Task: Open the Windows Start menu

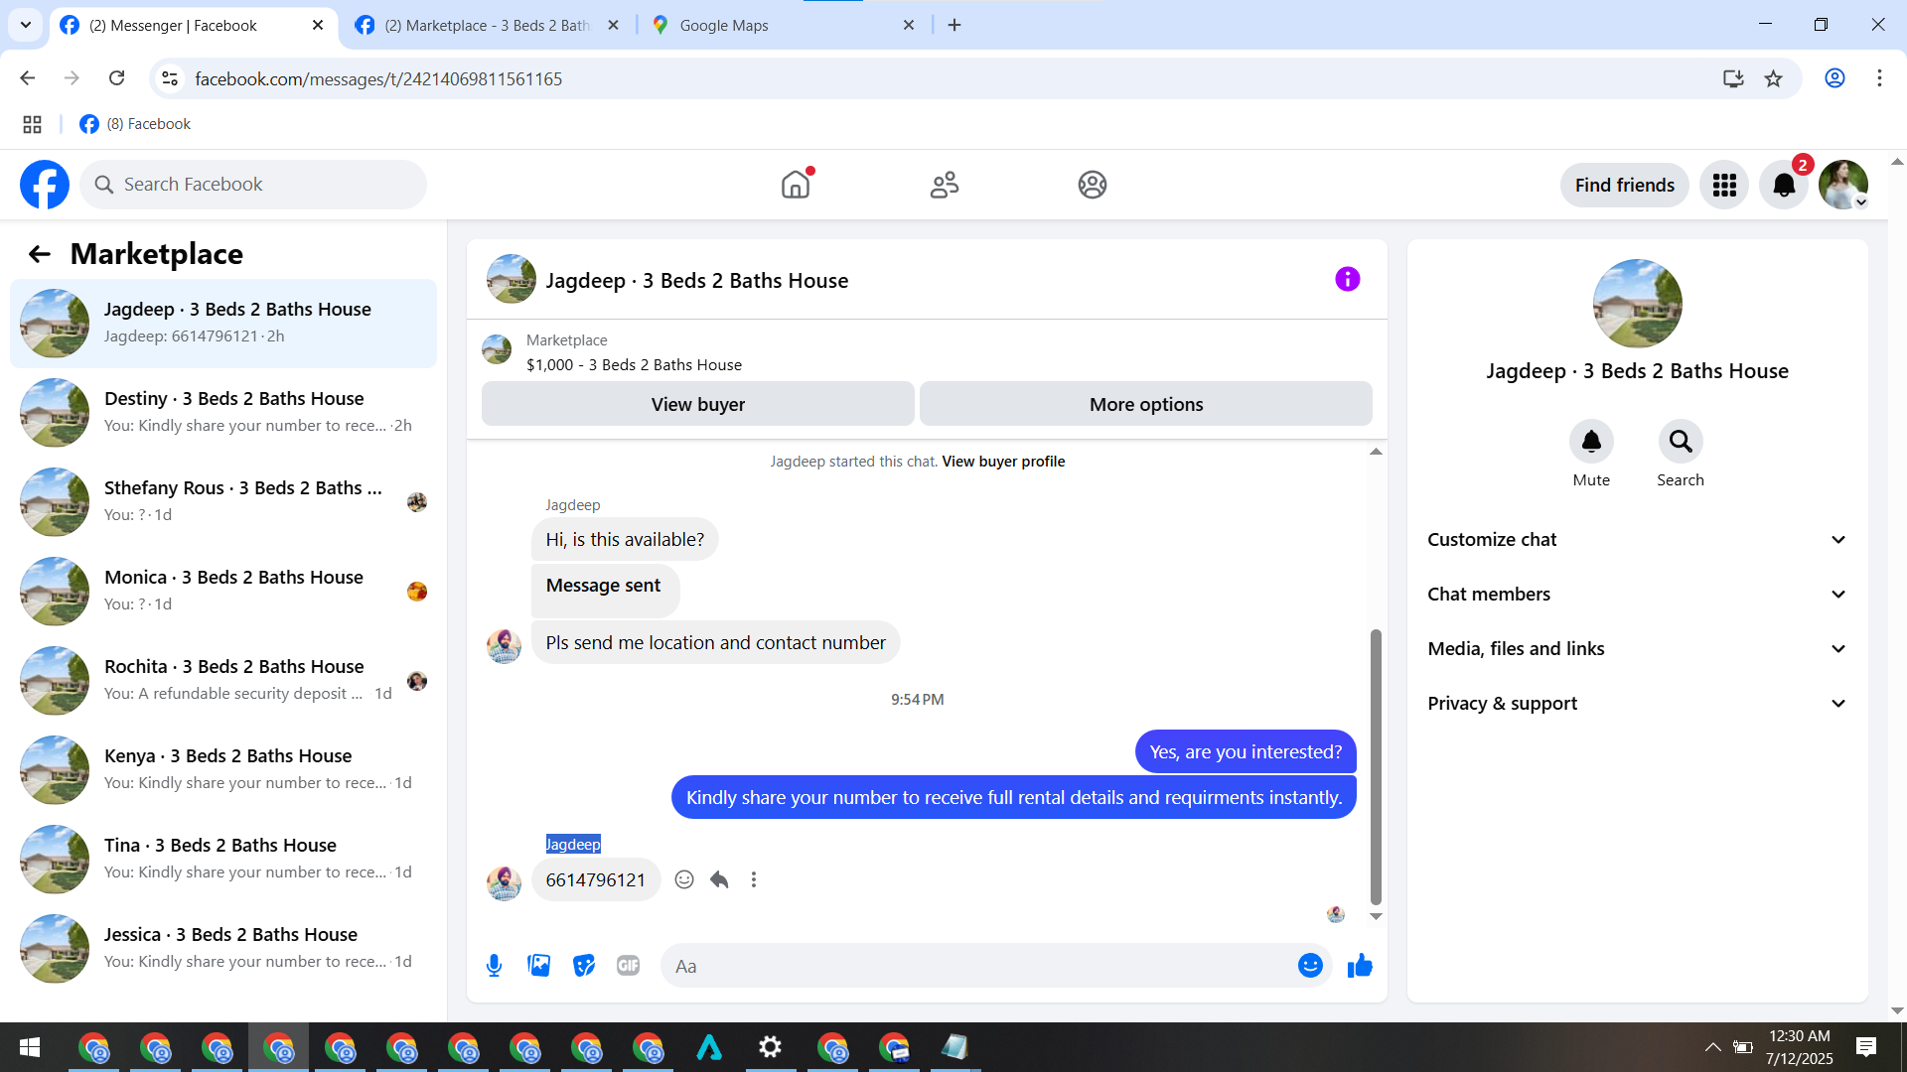Action: (30, 1047)
